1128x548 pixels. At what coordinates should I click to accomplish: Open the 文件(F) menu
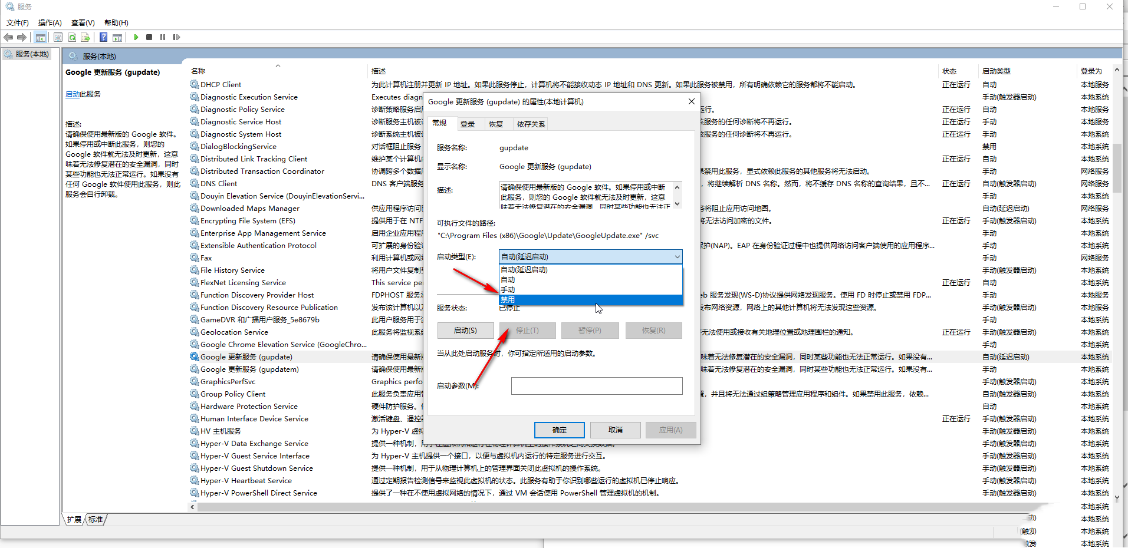click(18, 23)
